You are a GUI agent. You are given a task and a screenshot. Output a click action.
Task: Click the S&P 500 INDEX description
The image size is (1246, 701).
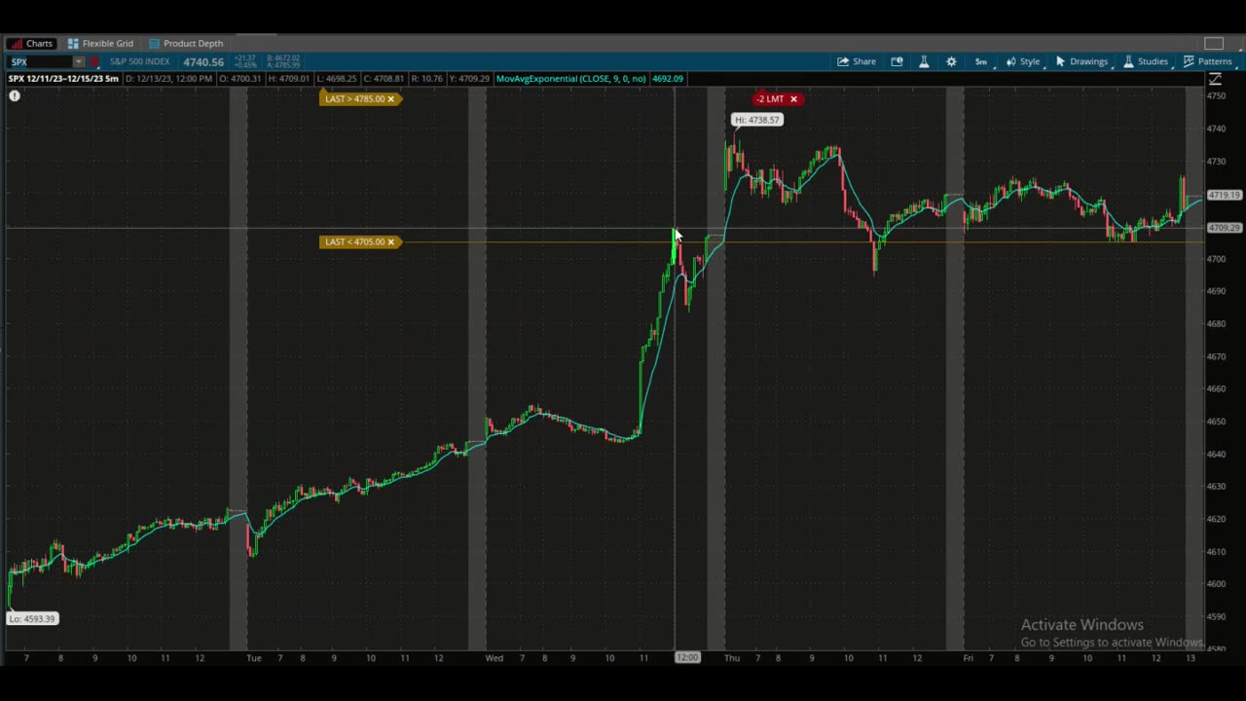139,61
